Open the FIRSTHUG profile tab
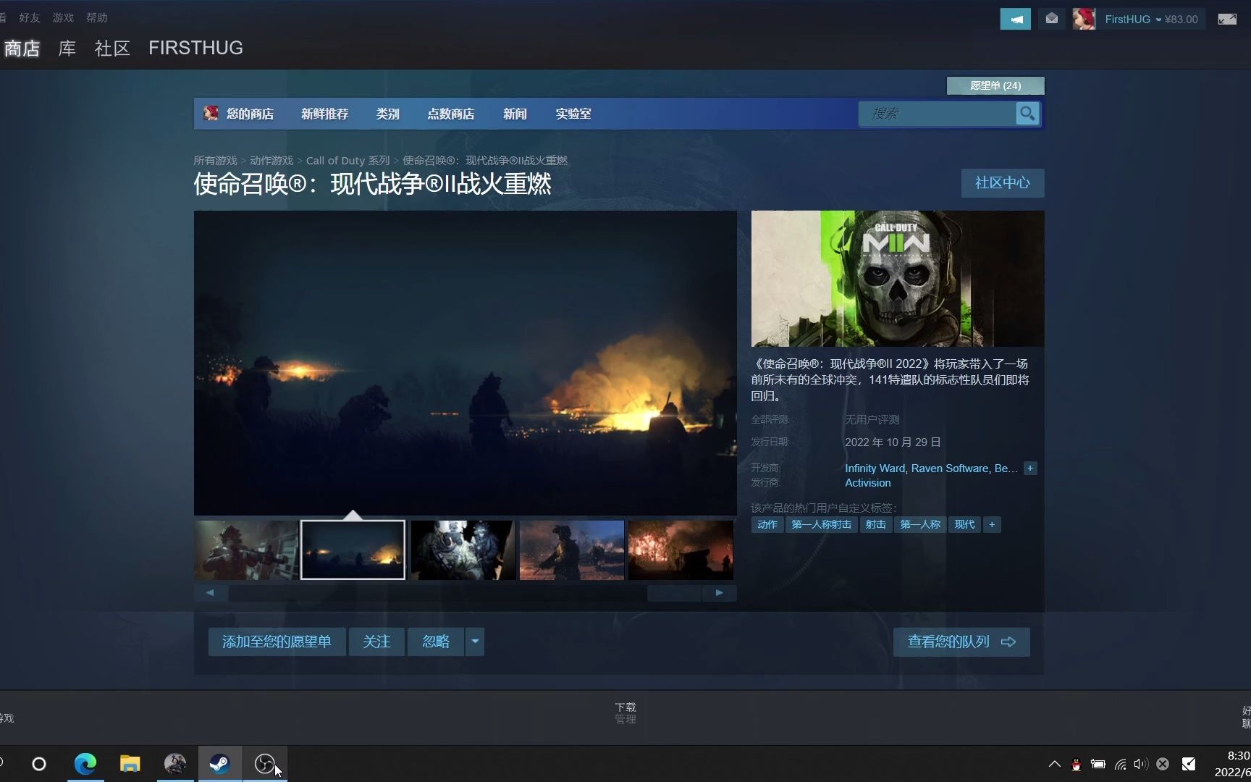Image resolution: width=1251 pixels, height=782 pixels. [195, 48]
